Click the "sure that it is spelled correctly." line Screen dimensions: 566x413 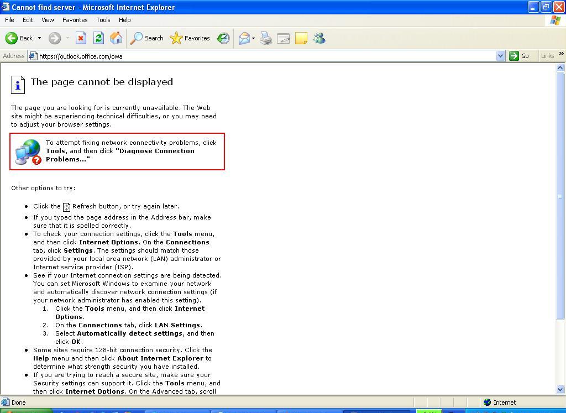(x=82, y=226)
